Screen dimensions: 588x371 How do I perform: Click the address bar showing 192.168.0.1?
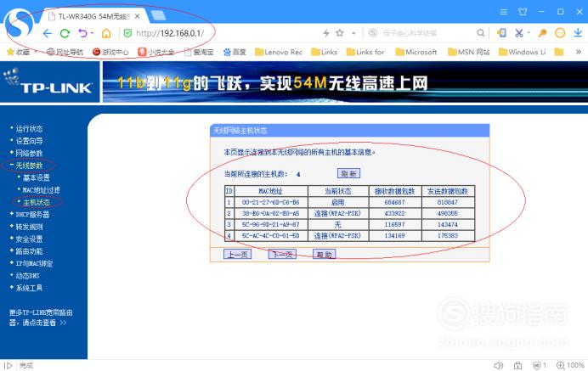pyautogui.click(x=170, y=33)
